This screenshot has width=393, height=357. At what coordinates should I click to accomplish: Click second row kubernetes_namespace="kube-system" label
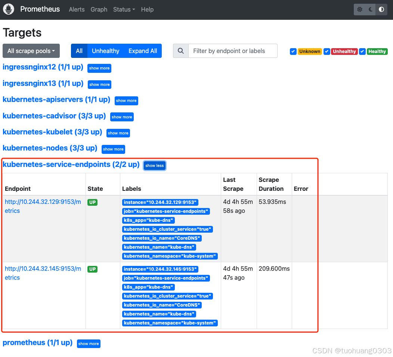tap(170, 323)
